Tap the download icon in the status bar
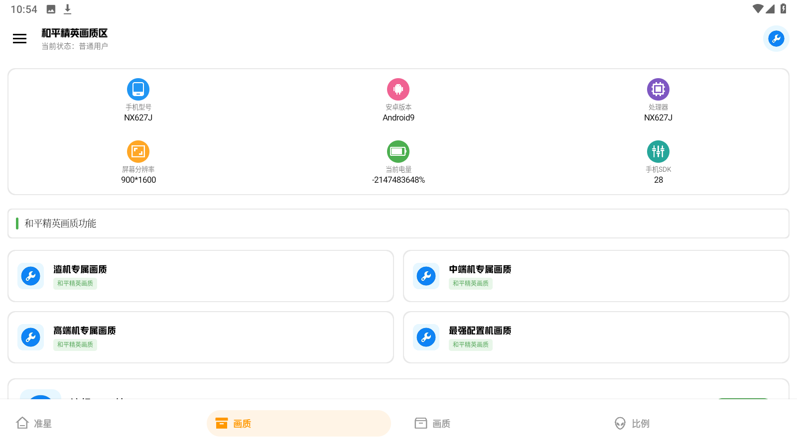797x448 pixels. (x=67, y=8)
